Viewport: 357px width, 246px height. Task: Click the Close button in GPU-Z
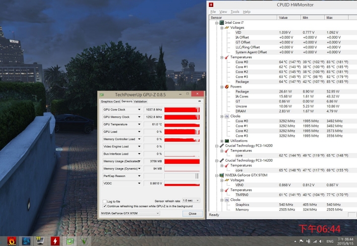[x=192, y=214]
